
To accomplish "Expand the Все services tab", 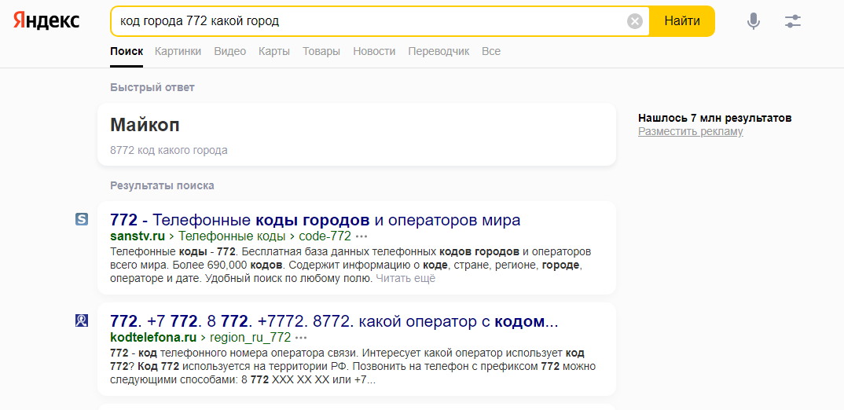I will (x=491, y=52).
